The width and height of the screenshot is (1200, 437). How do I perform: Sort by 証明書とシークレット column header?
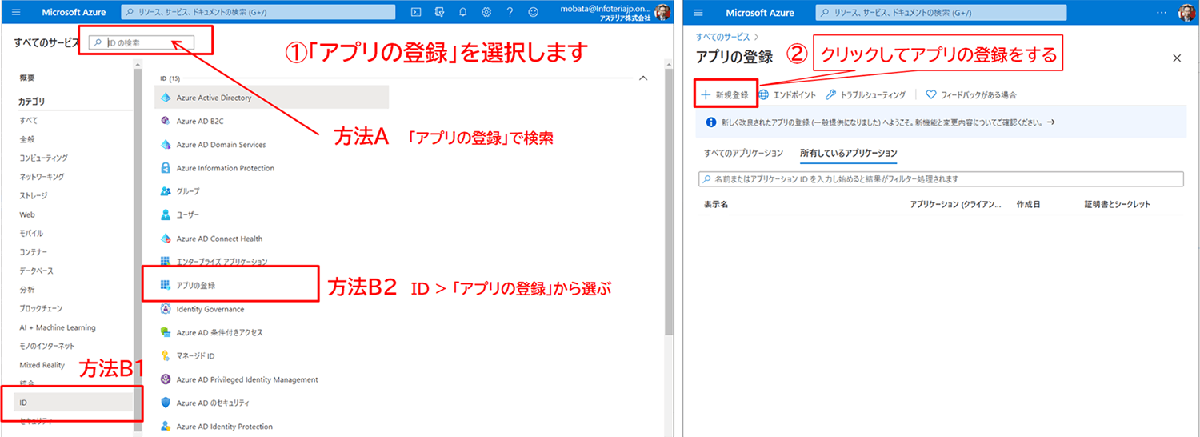[x=1117, y=204]
